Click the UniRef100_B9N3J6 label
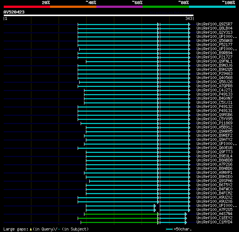This screenshot has height=232, width=239. click(214, 66)
